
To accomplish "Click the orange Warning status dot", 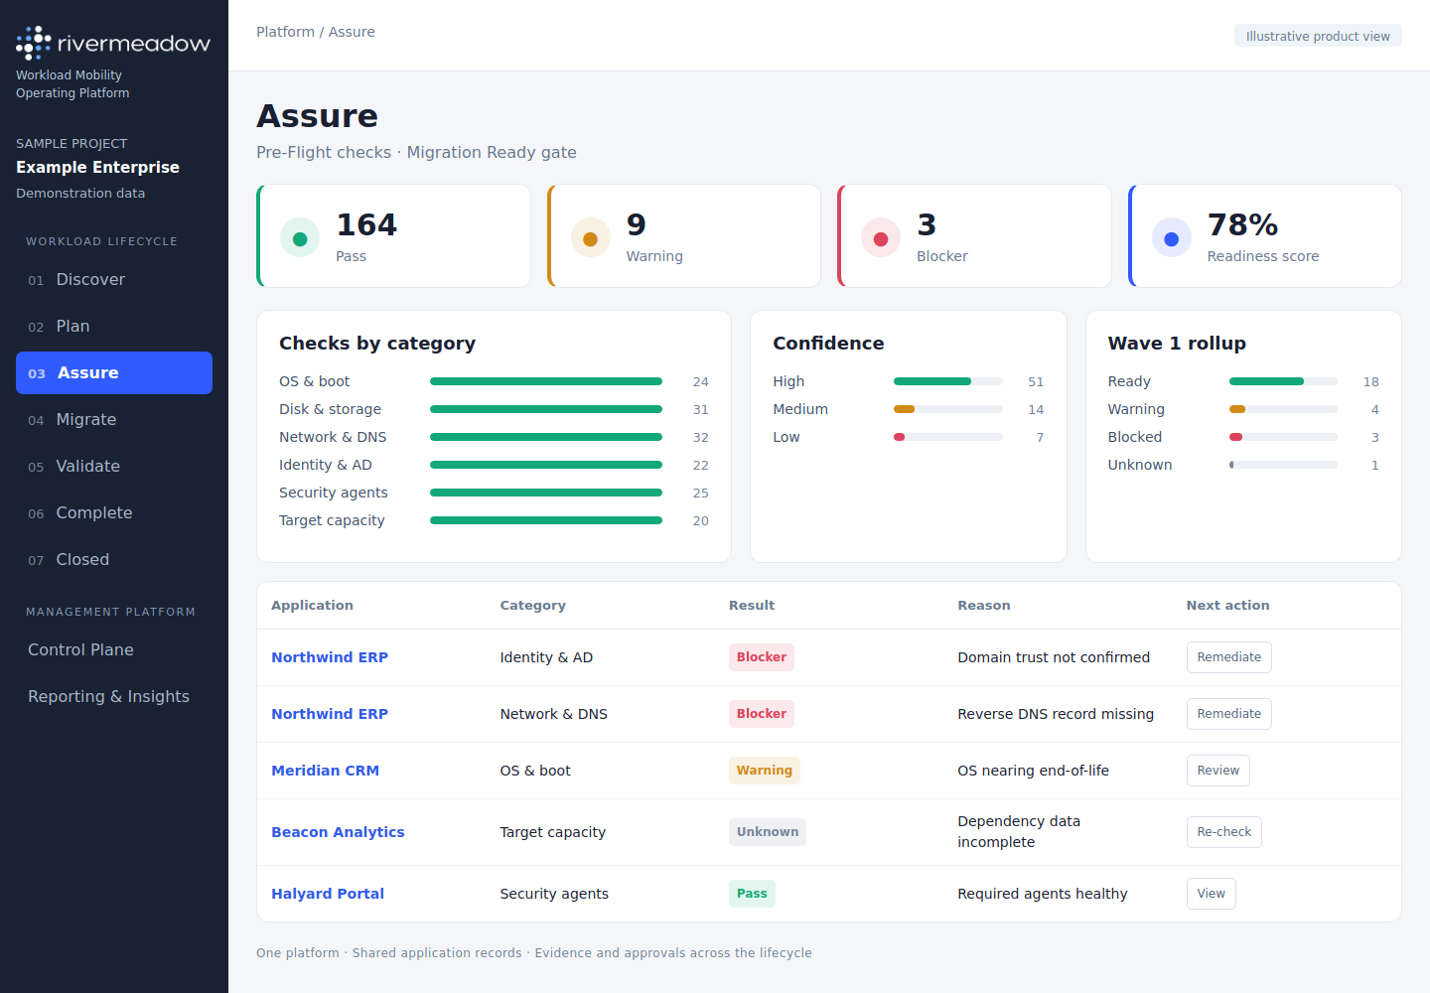I will click(x=590, y=238).
